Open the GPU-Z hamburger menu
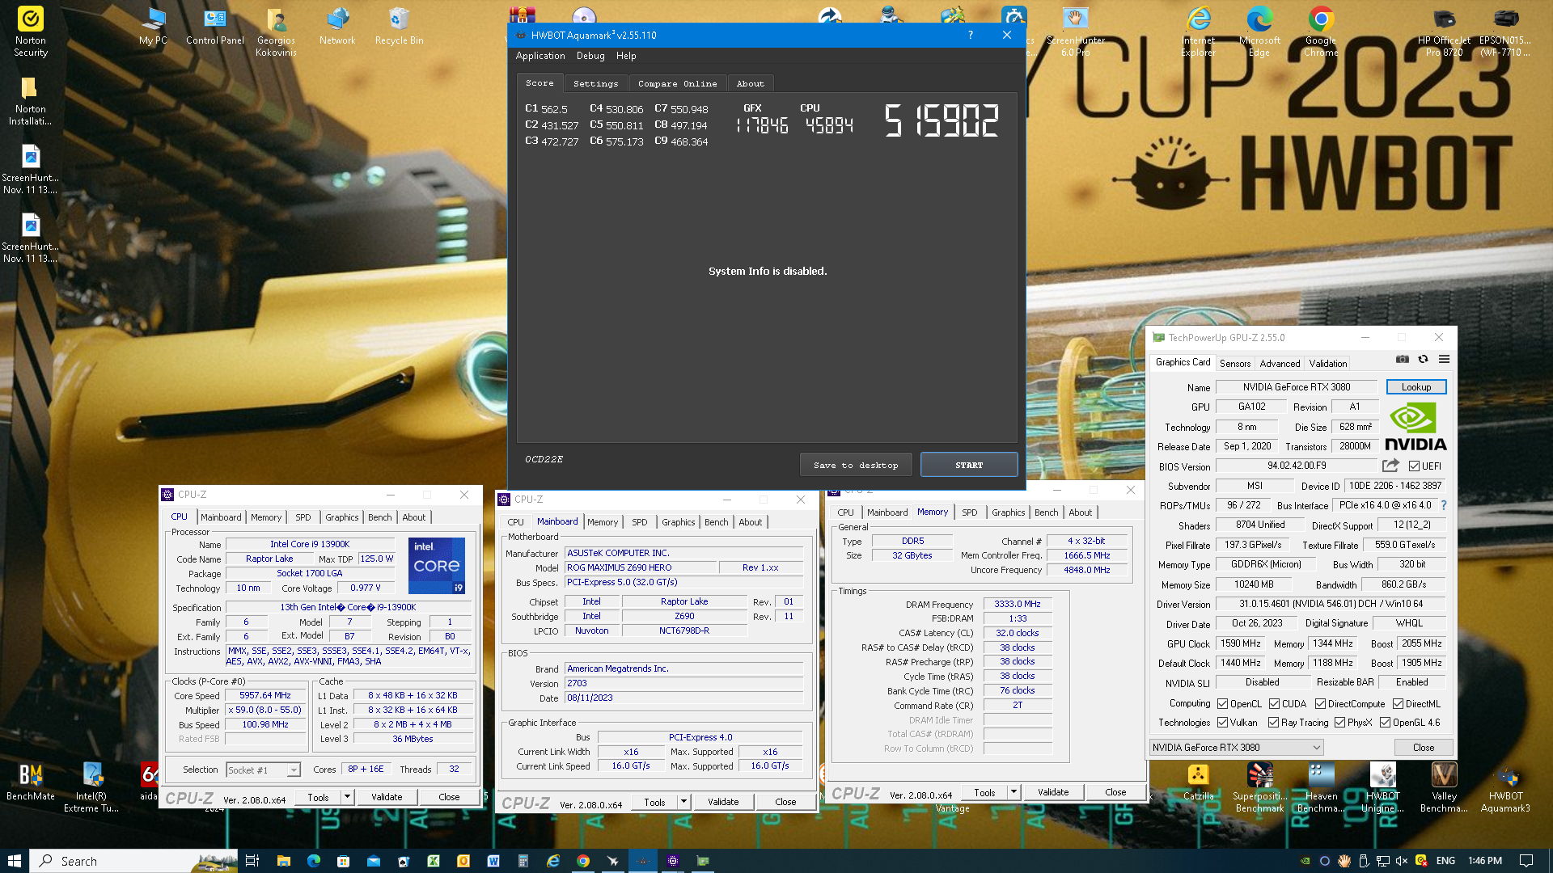 click(x=1444, y=360)
